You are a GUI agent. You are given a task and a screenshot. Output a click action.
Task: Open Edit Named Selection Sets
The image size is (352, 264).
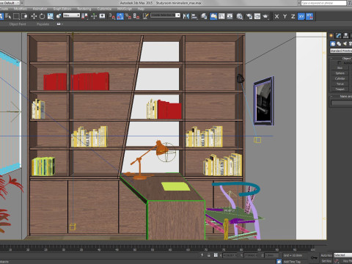coord(146,16)
